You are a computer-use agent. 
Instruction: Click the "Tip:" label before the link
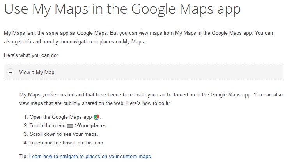[24, 156]
